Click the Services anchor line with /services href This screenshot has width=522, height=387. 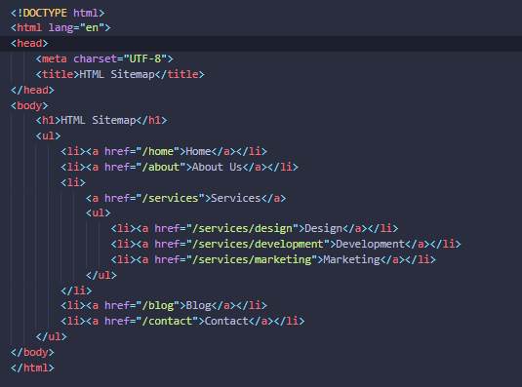185,198
